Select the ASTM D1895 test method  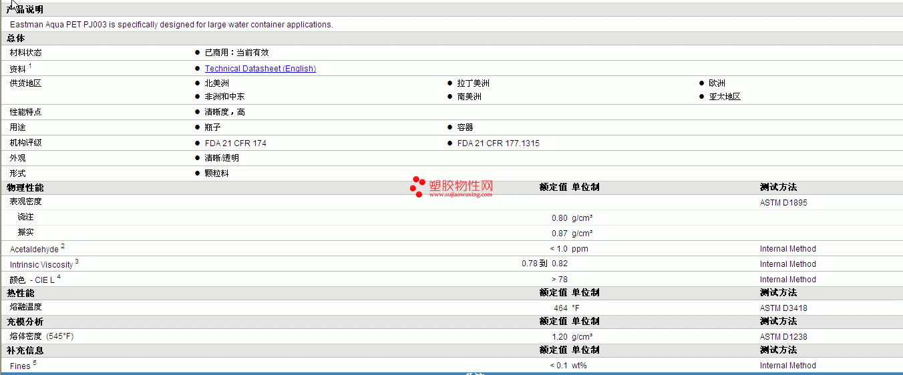pyautogui.click(x=783, y=203)
